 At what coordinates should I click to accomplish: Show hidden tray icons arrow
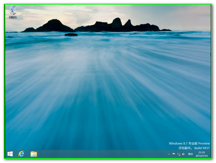(x=169, y=154)
